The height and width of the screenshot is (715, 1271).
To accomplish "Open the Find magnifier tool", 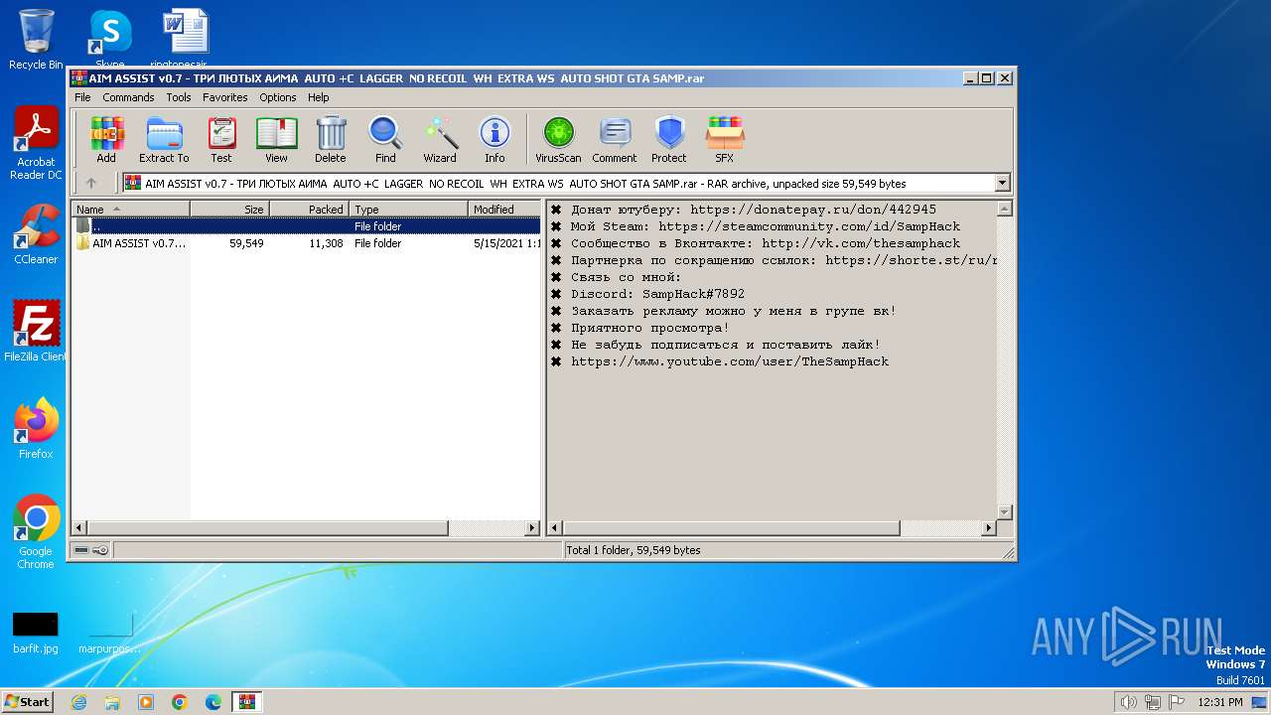I will (385, 140).
